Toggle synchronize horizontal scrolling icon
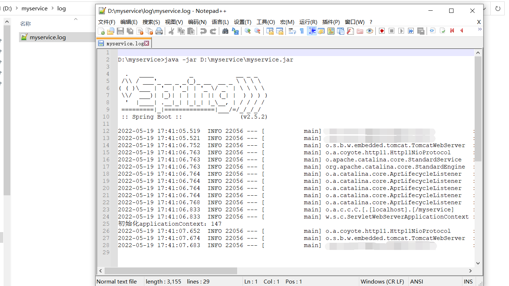The image size is (509, 286). click(x=279, y=31)
